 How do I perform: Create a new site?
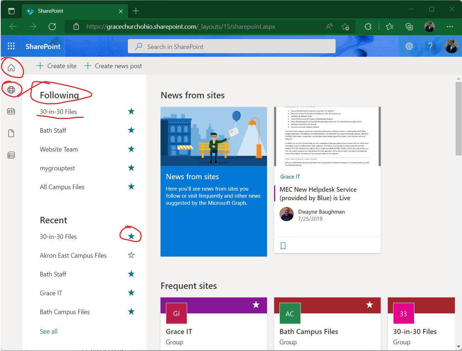tap(56, 66)
